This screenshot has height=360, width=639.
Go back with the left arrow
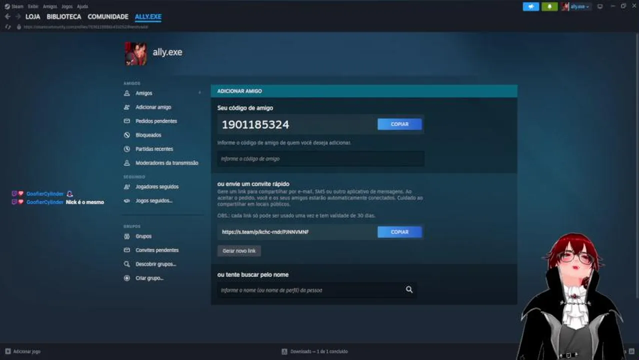pyautogui.click(x=7, y=16)
